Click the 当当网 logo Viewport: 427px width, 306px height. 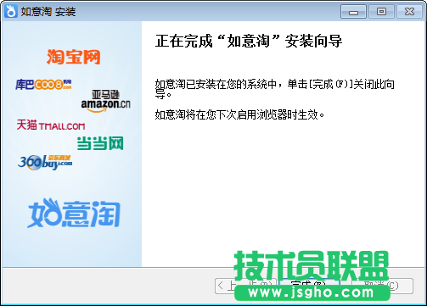[100, 143]
